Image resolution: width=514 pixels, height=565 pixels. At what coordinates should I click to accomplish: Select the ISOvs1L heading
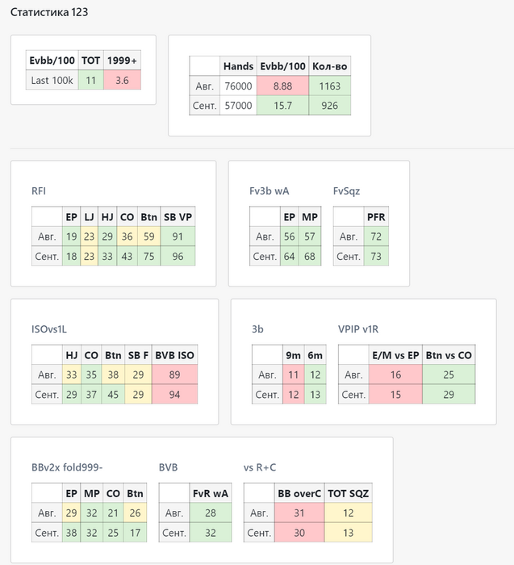49,329
